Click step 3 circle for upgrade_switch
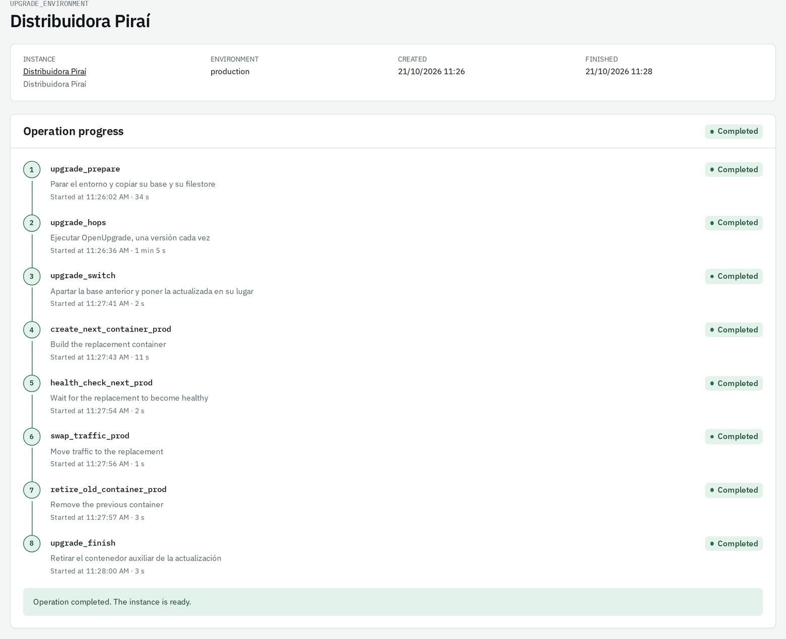This screenshot has width=786, height=639. (32, 276)
